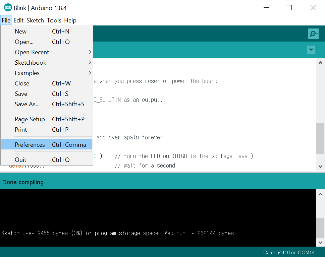This screenshot has width=325, height=257.
Task: Click the console vertical scrollbar thumb
Action: point(320,228)
